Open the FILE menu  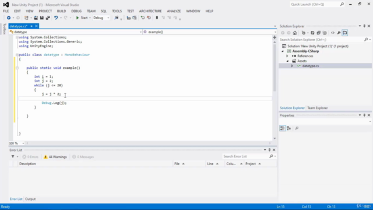(x=6, y=11)
